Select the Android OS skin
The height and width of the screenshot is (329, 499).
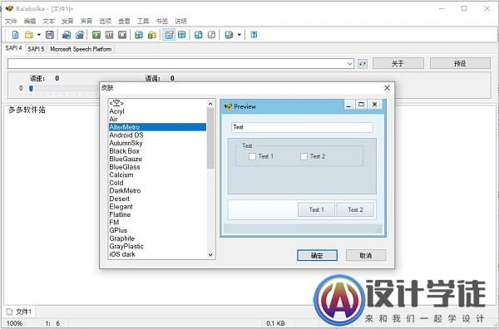pyautogui.click(x=157, y=135)
